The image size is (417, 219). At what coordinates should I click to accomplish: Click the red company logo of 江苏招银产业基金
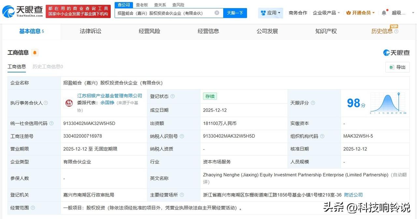(x=69, y=103)
